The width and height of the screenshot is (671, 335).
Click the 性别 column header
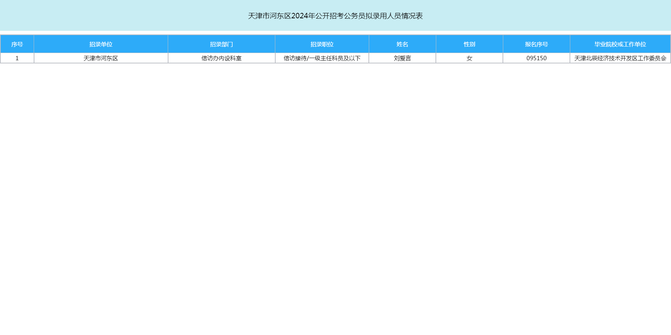tap(469, 44)
